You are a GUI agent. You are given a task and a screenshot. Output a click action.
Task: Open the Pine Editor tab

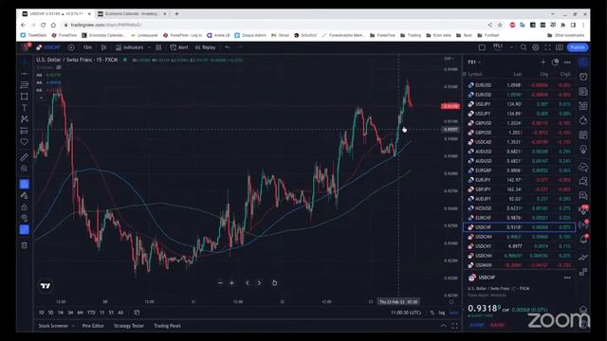point(93,326)
